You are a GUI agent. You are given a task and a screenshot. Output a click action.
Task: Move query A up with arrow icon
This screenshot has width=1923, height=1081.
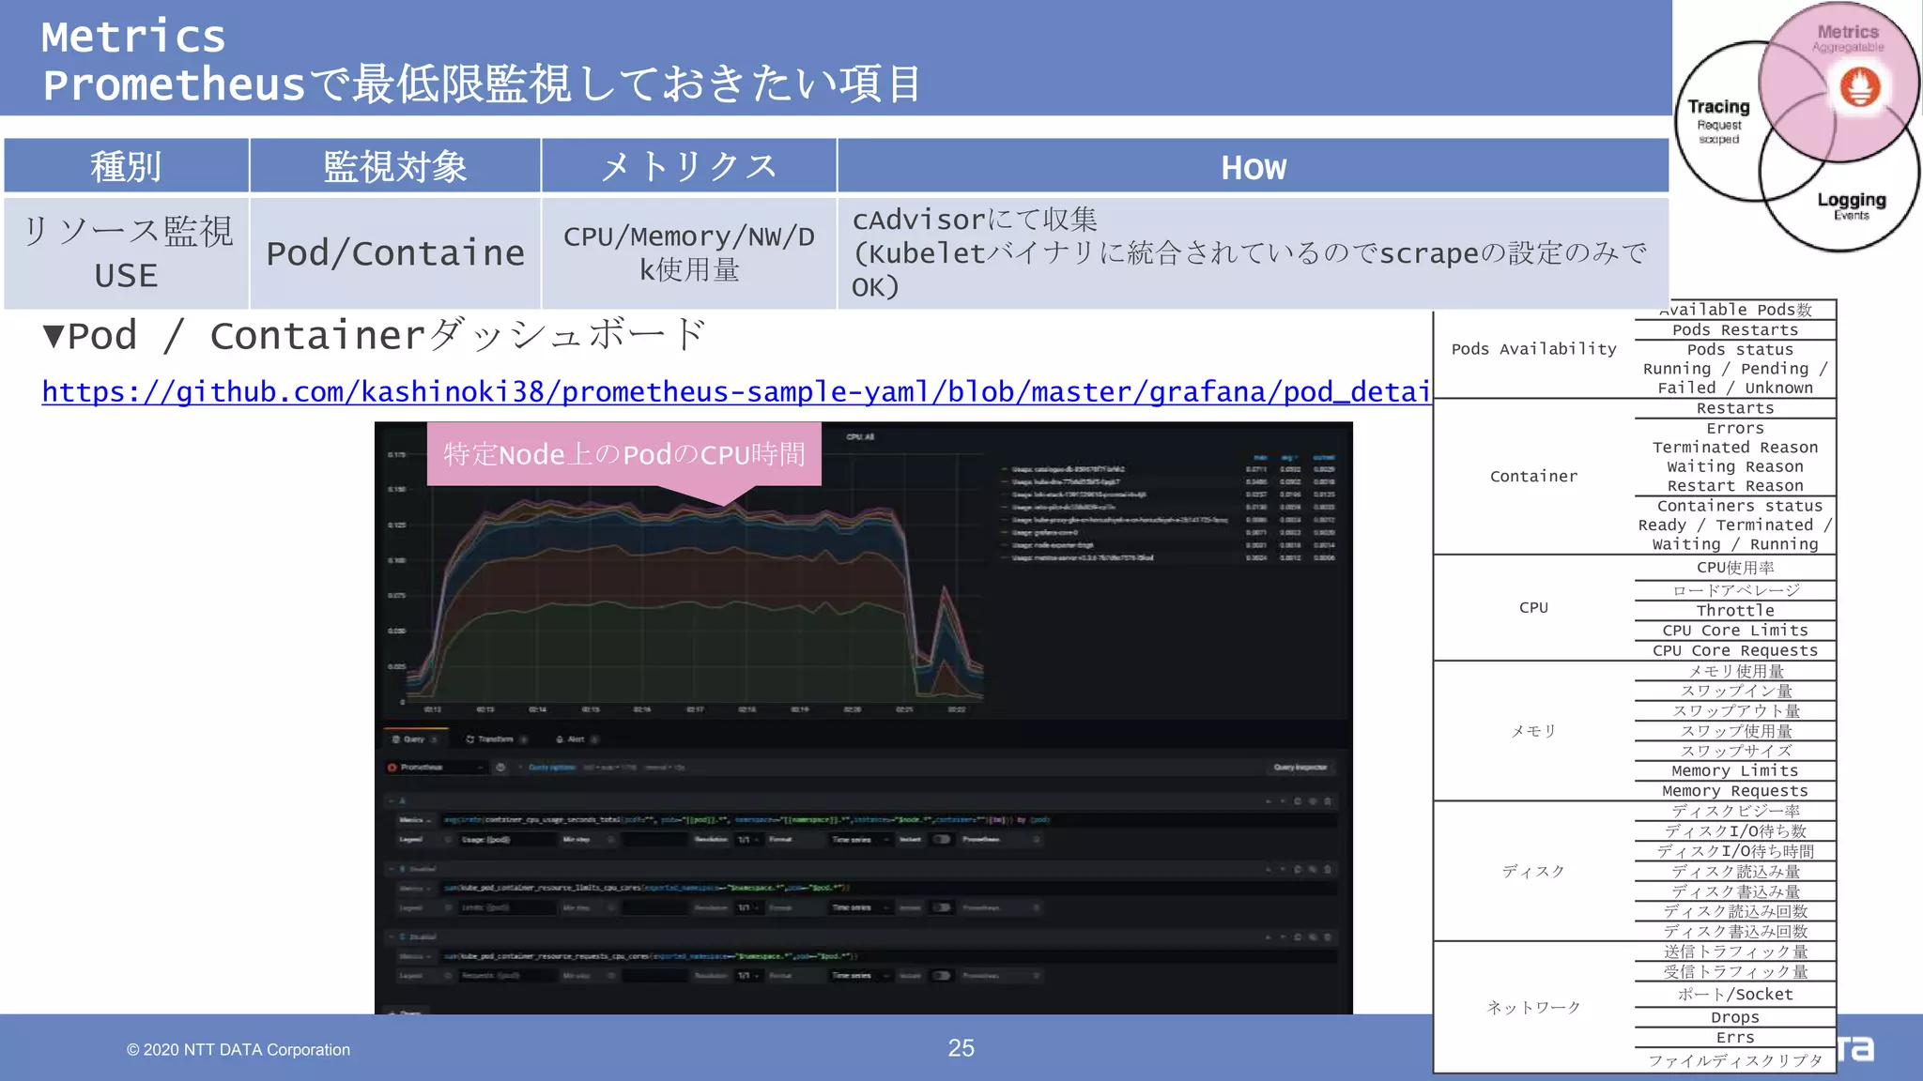pos(1269,801)
